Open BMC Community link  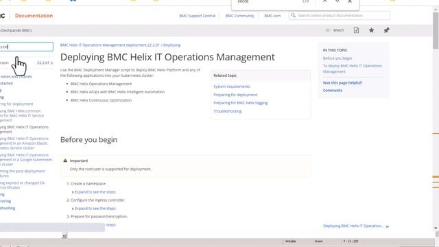click(239, 16)
